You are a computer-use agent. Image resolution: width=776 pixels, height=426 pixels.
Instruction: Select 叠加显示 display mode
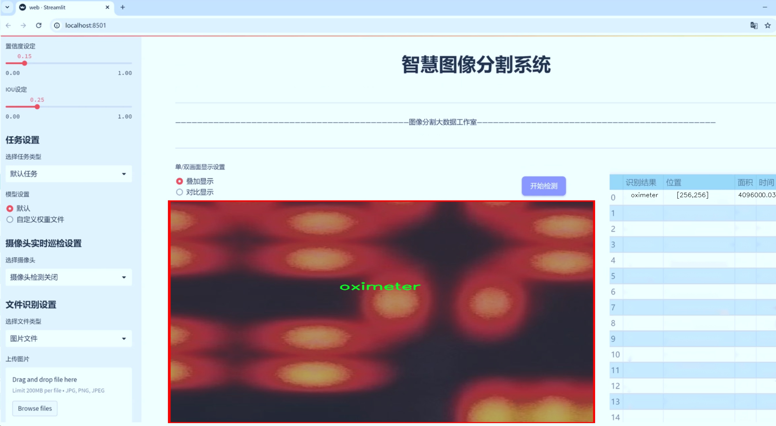[x=179, y=181]
